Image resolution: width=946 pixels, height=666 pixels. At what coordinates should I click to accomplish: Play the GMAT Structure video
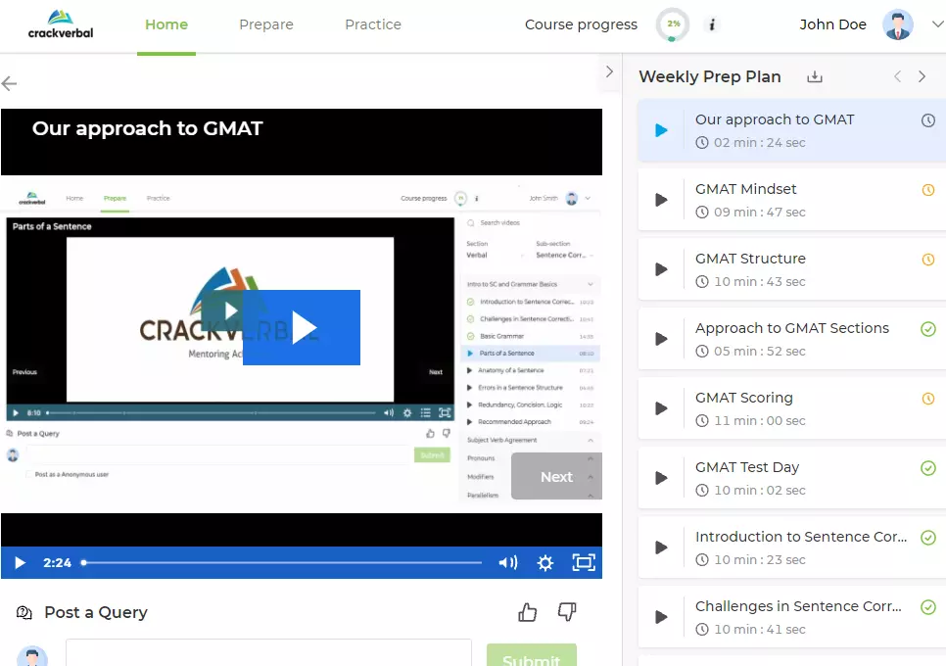[661, 269]
